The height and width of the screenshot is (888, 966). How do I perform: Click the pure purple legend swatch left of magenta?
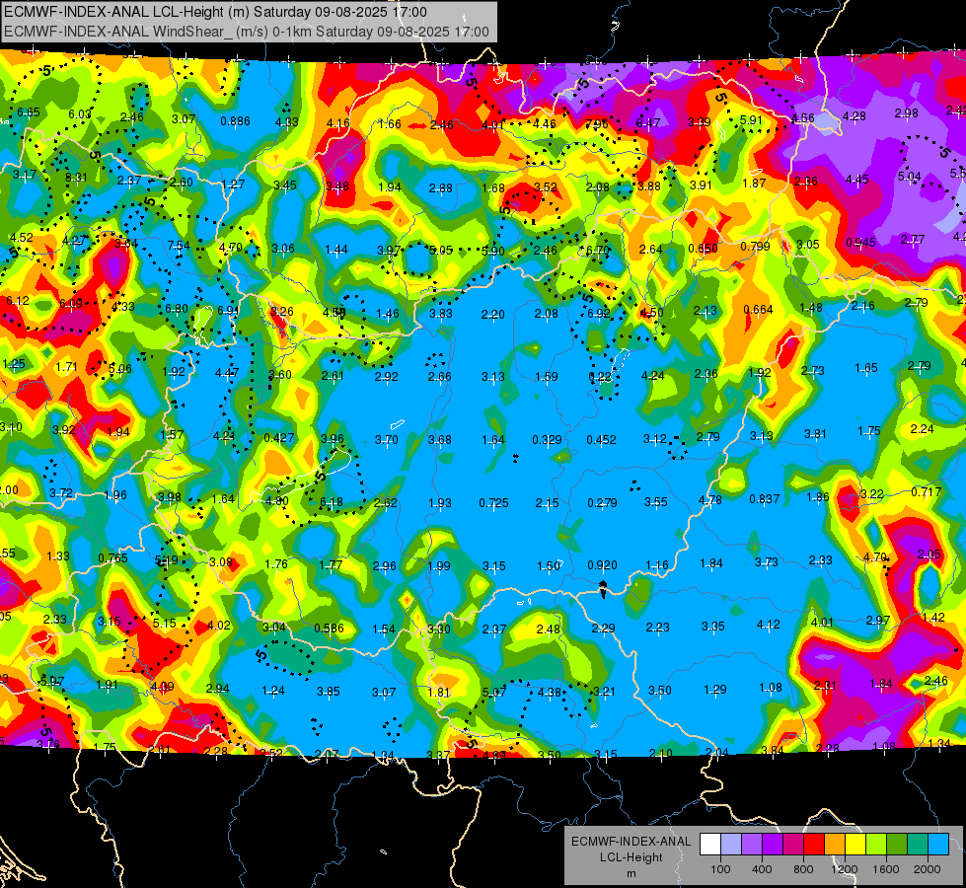click(x=773, y=845)
